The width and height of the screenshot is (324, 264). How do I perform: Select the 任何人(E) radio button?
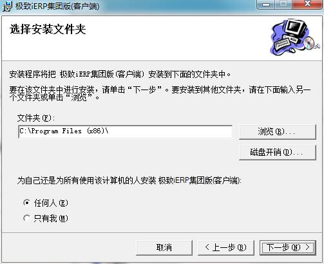pos(26,203)
